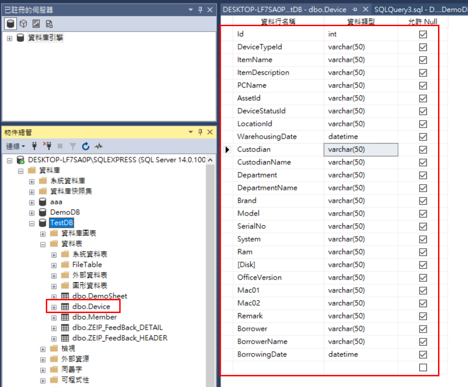
Task: Select the dbo.DemoSheet table node
Action: coord(100,296)
